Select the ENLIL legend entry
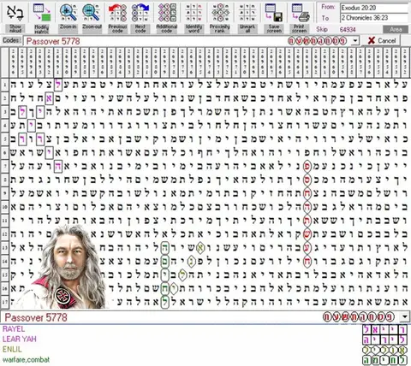The height and width of the screenshot is (366, 411). [12, 350]
